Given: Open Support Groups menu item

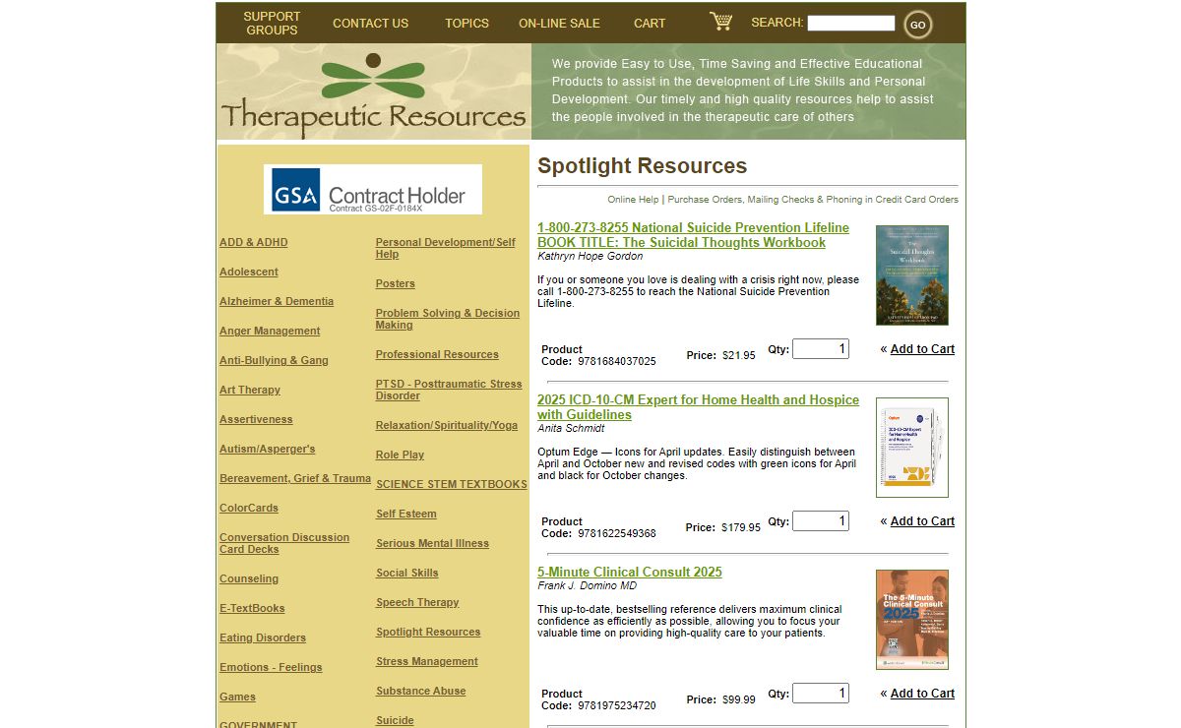Looking at the screenshot, I should [x=272, y=23].
